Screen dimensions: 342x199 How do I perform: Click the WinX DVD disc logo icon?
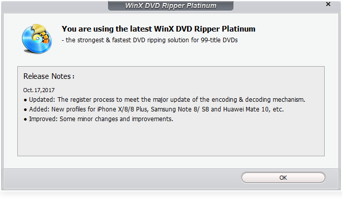(37, 39)
